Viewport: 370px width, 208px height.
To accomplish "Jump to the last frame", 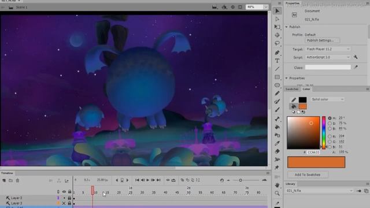I will [x=158, y=180].
